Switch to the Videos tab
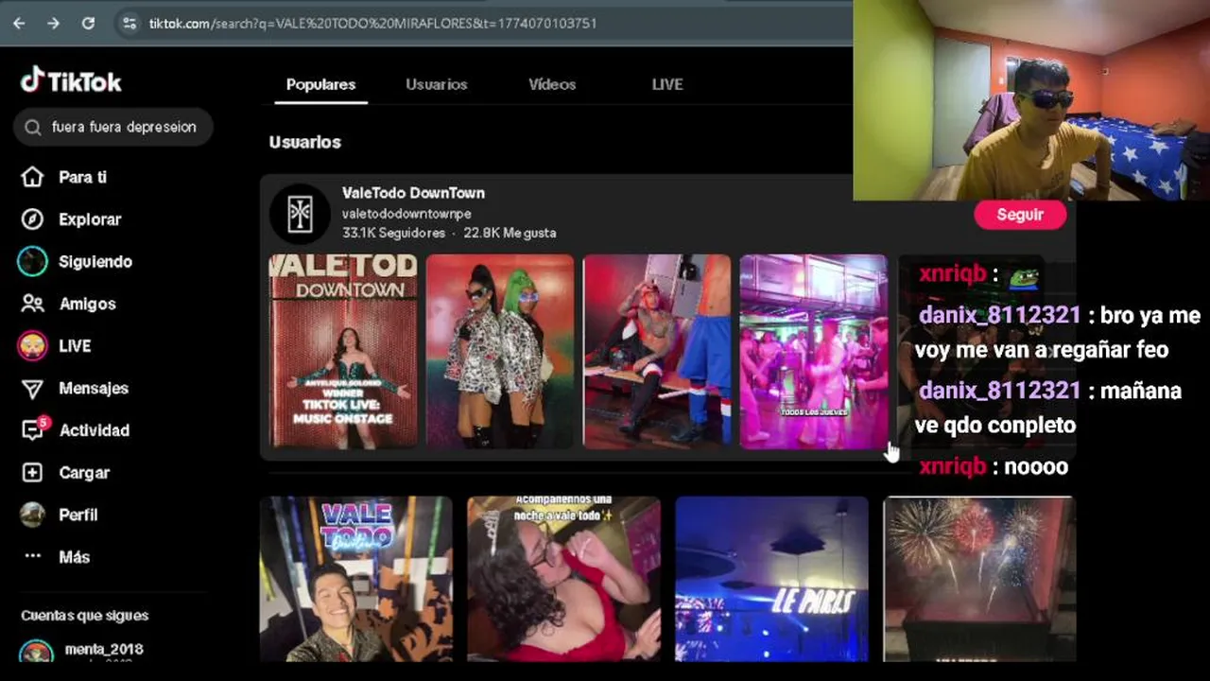 tap(552, 84)
